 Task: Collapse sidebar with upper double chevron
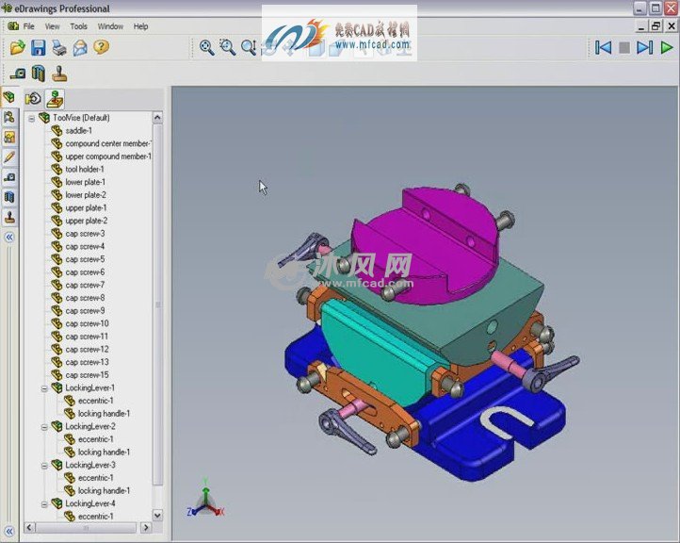click(x=9, y=237)
